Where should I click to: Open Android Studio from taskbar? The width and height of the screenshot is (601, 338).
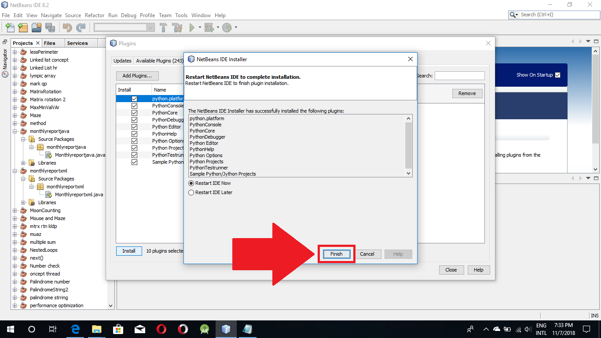205,329
